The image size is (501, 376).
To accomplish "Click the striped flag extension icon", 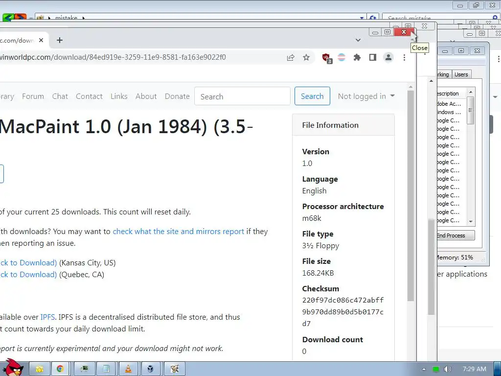I will click(x=341, y=58).
